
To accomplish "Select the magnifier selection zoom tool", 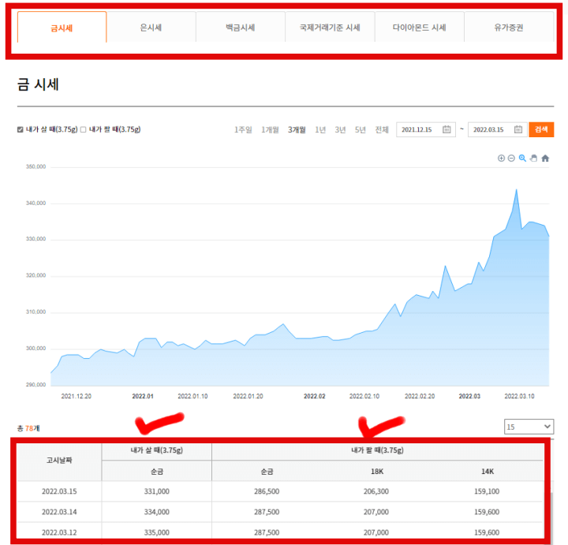I will click(522, 159).
